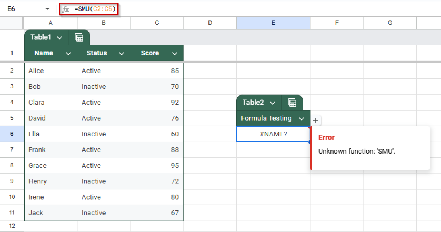The width and height of the screenshot is (441, 232).
Task: Click the fx function icon
Action: pyautogui.click(x=66, y=9)
